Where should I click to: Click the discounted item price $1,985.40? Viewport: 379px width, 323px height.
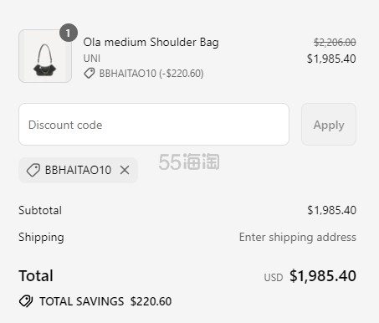point(331,59)
